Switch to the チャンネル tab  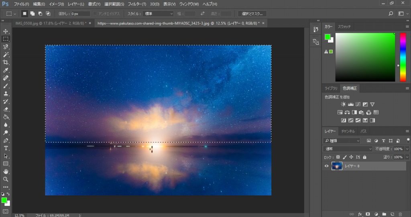click(348, 131)
